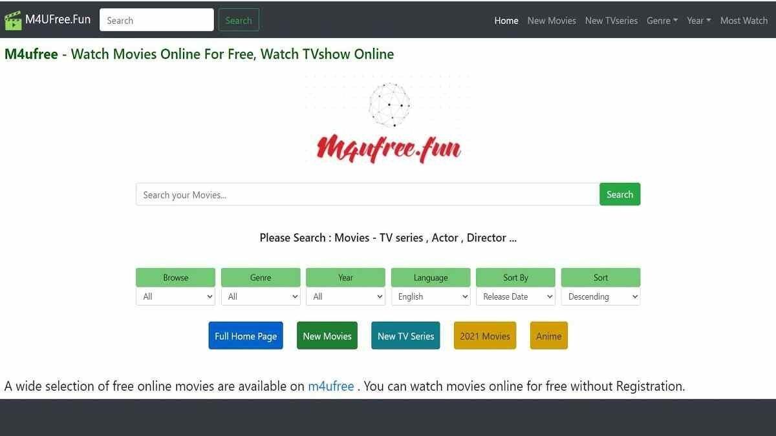The image size is (776, 436).
Task: Switch the Sort dropdown from Descending
Action: click(601, 296)
